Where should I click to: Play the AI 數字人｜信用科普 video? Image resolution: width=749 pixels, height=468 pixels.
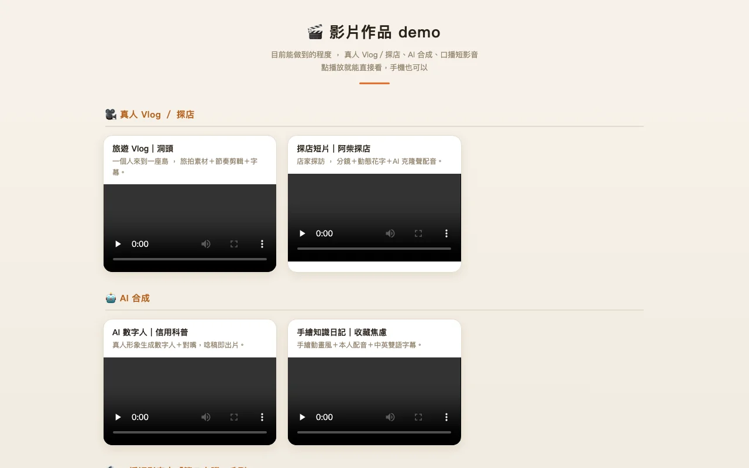point(118,417)
